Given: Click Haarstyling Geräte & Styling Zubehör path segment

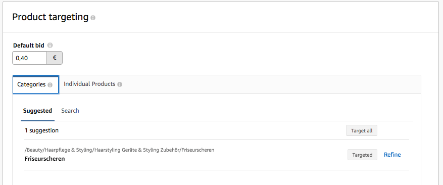Looking at the screenshot, I should point(137,150).
